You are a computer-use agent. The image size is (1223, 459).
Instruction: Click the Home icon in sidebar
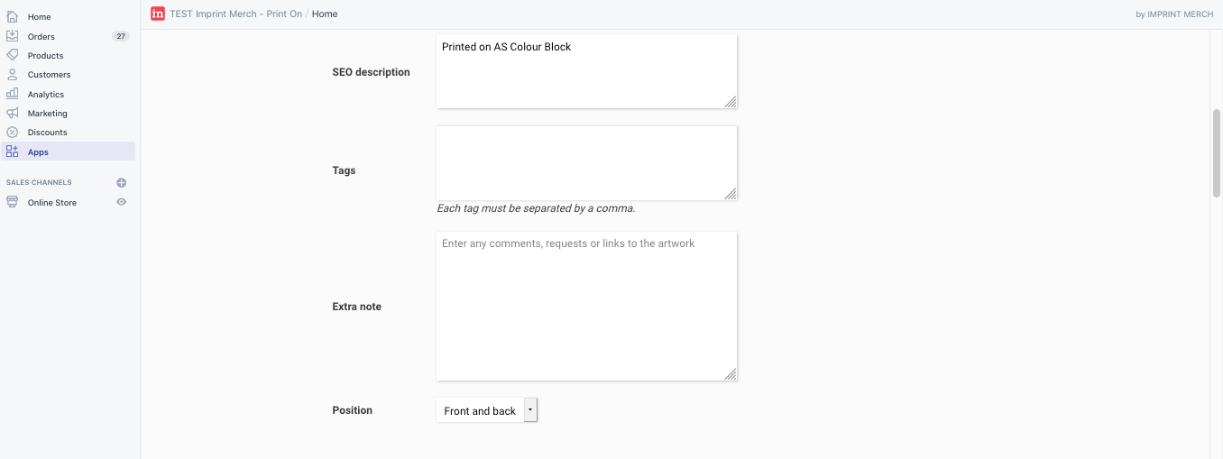point(13,16)
